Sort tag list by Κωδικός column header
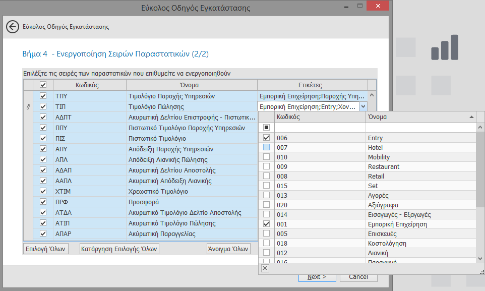Screen dimensions: 485x291 point(320,117)
